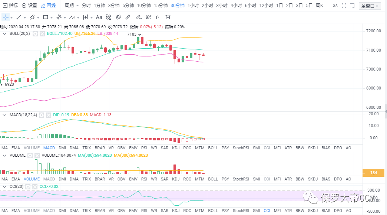Select the freehand pencil drawing tool
This screenshot has width=387, height=215.
[139, 17]
